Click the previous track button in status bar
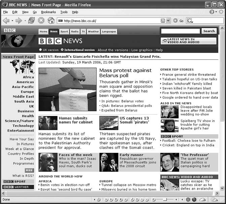The height and width of the screenshot is (204, 226). coord(106,200)
